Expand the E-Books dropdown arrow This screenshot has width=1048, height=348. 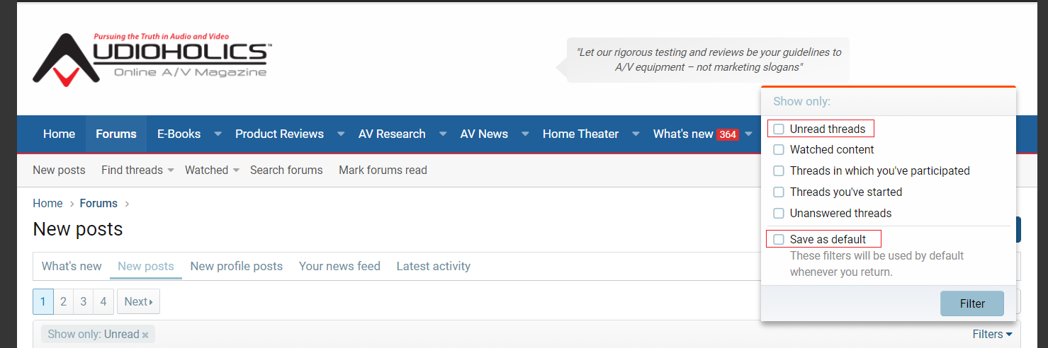pyautogui.click(x=218, y=134)
